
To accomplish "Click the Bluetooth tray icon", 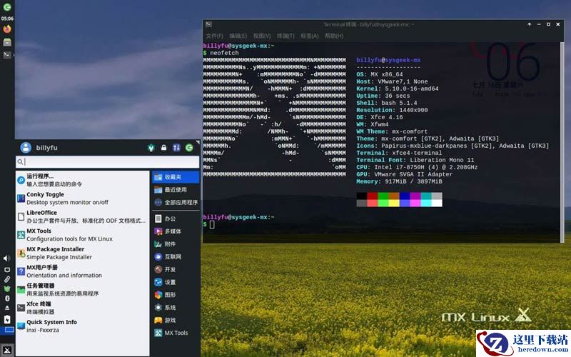I will (x=7, y=298).
